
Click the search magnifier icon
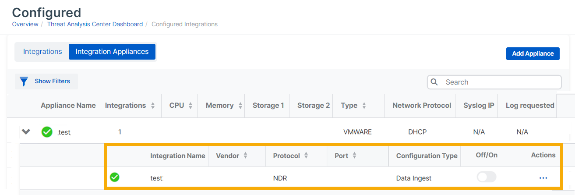[434, 82]
